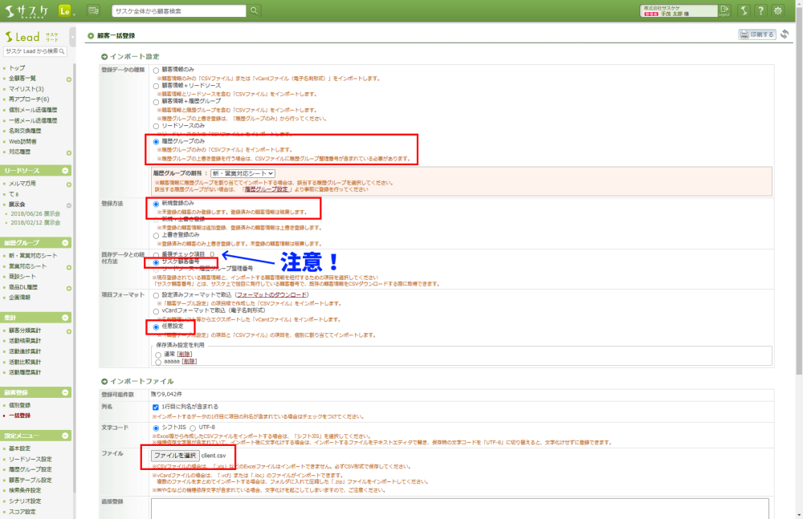
Task: Go to 個別登録 in the sidebar
Action: pos(20,405)
